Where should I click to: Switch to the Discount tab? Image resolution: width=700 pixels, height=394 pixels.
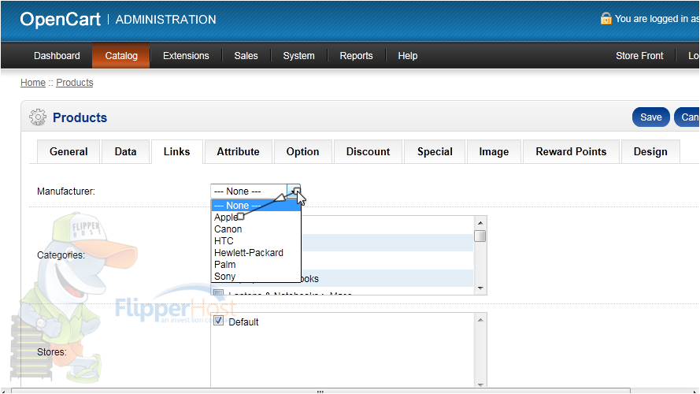[x=368, y=152]
